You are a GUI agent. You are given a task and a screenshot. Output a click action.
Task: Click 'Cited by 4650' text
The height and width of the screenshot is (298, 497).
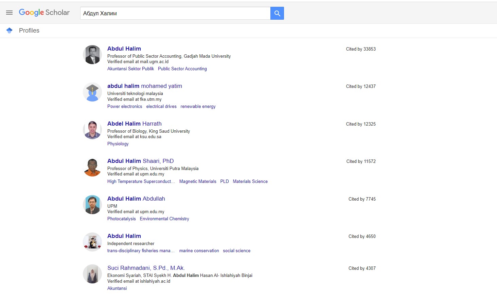pos(362,236)
